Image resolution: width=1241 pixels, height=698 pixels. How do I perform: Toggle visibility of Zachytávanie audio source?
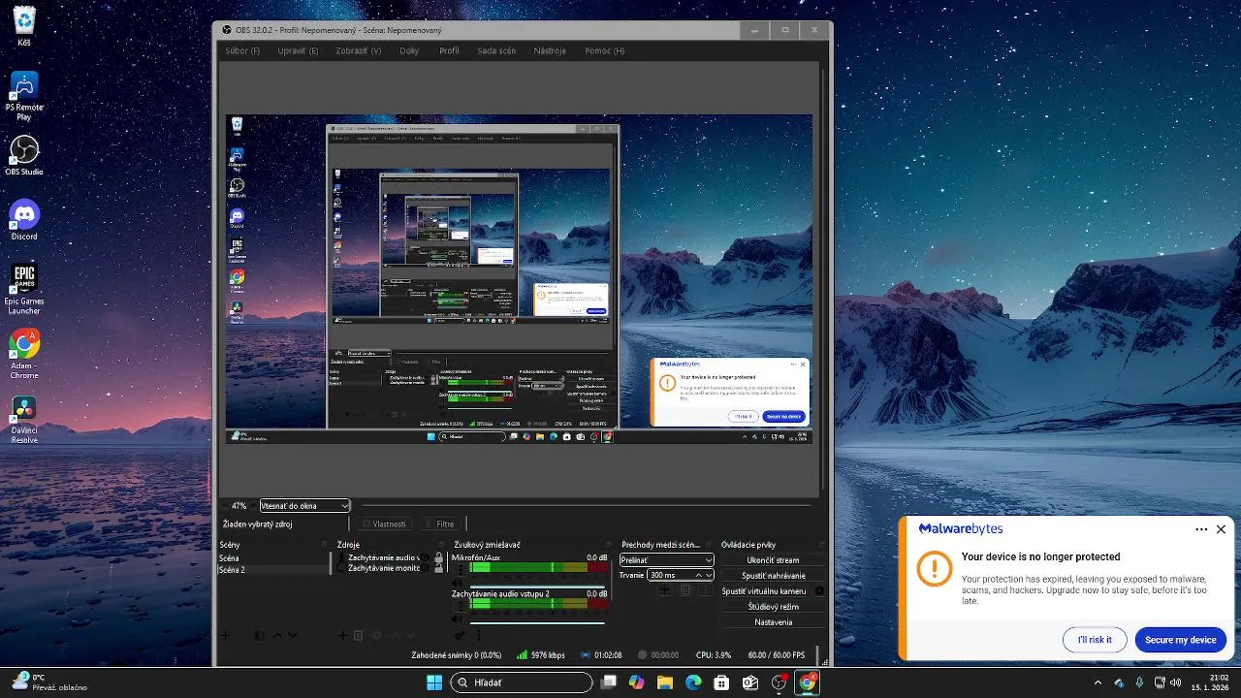(425, 556)
